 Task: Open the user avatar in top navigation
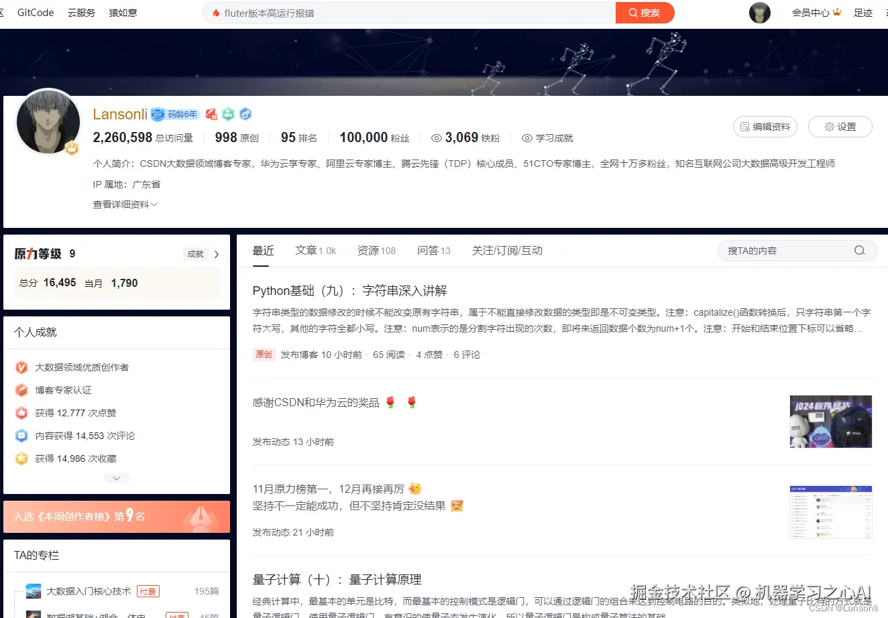click(x=759, y=13)
